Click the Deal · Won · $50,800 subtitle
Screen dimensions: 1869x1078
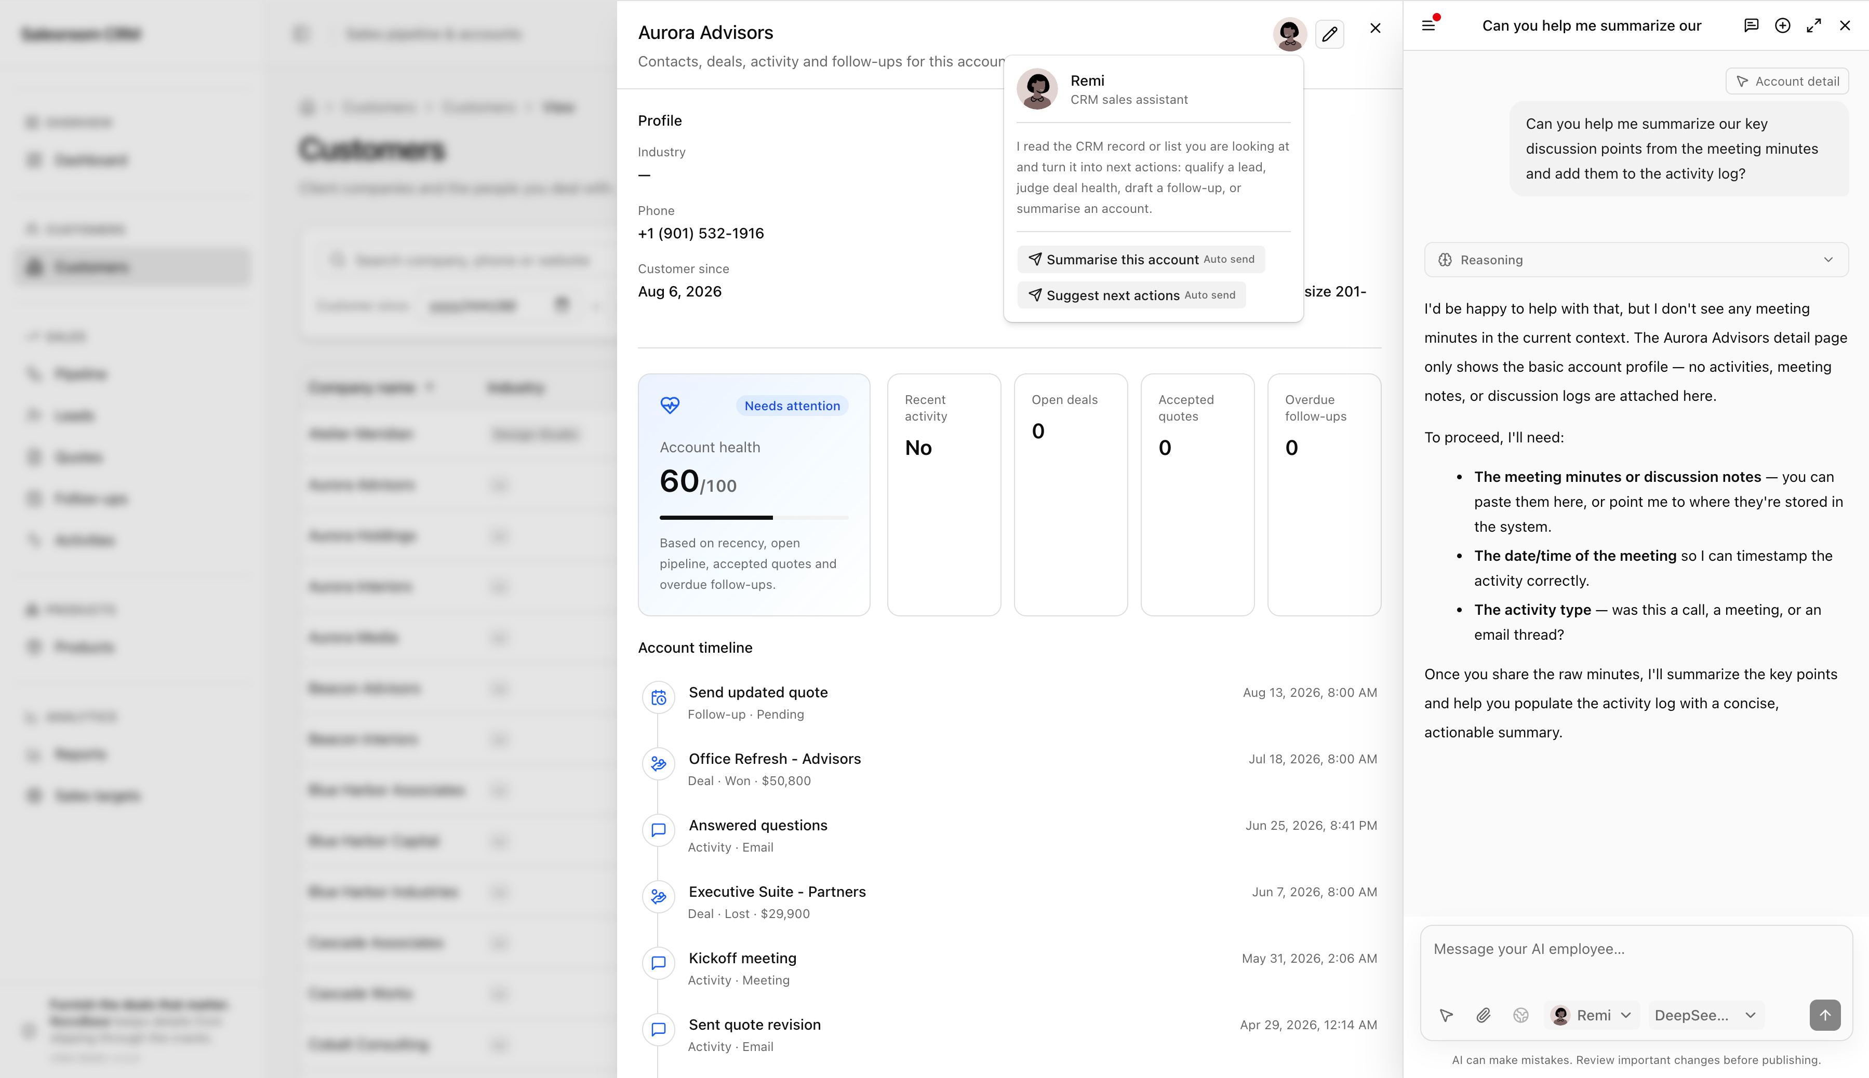(750, 781)
